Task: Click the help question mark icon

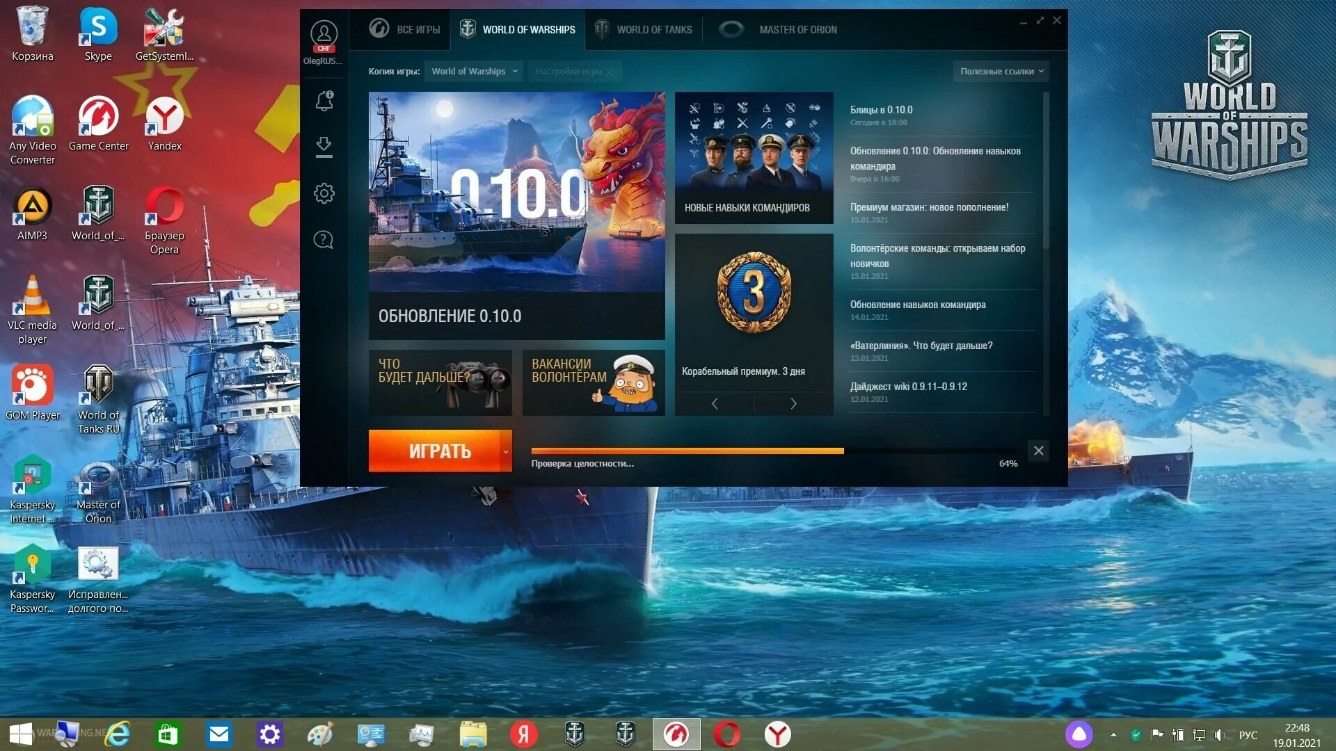Action: 324,239
